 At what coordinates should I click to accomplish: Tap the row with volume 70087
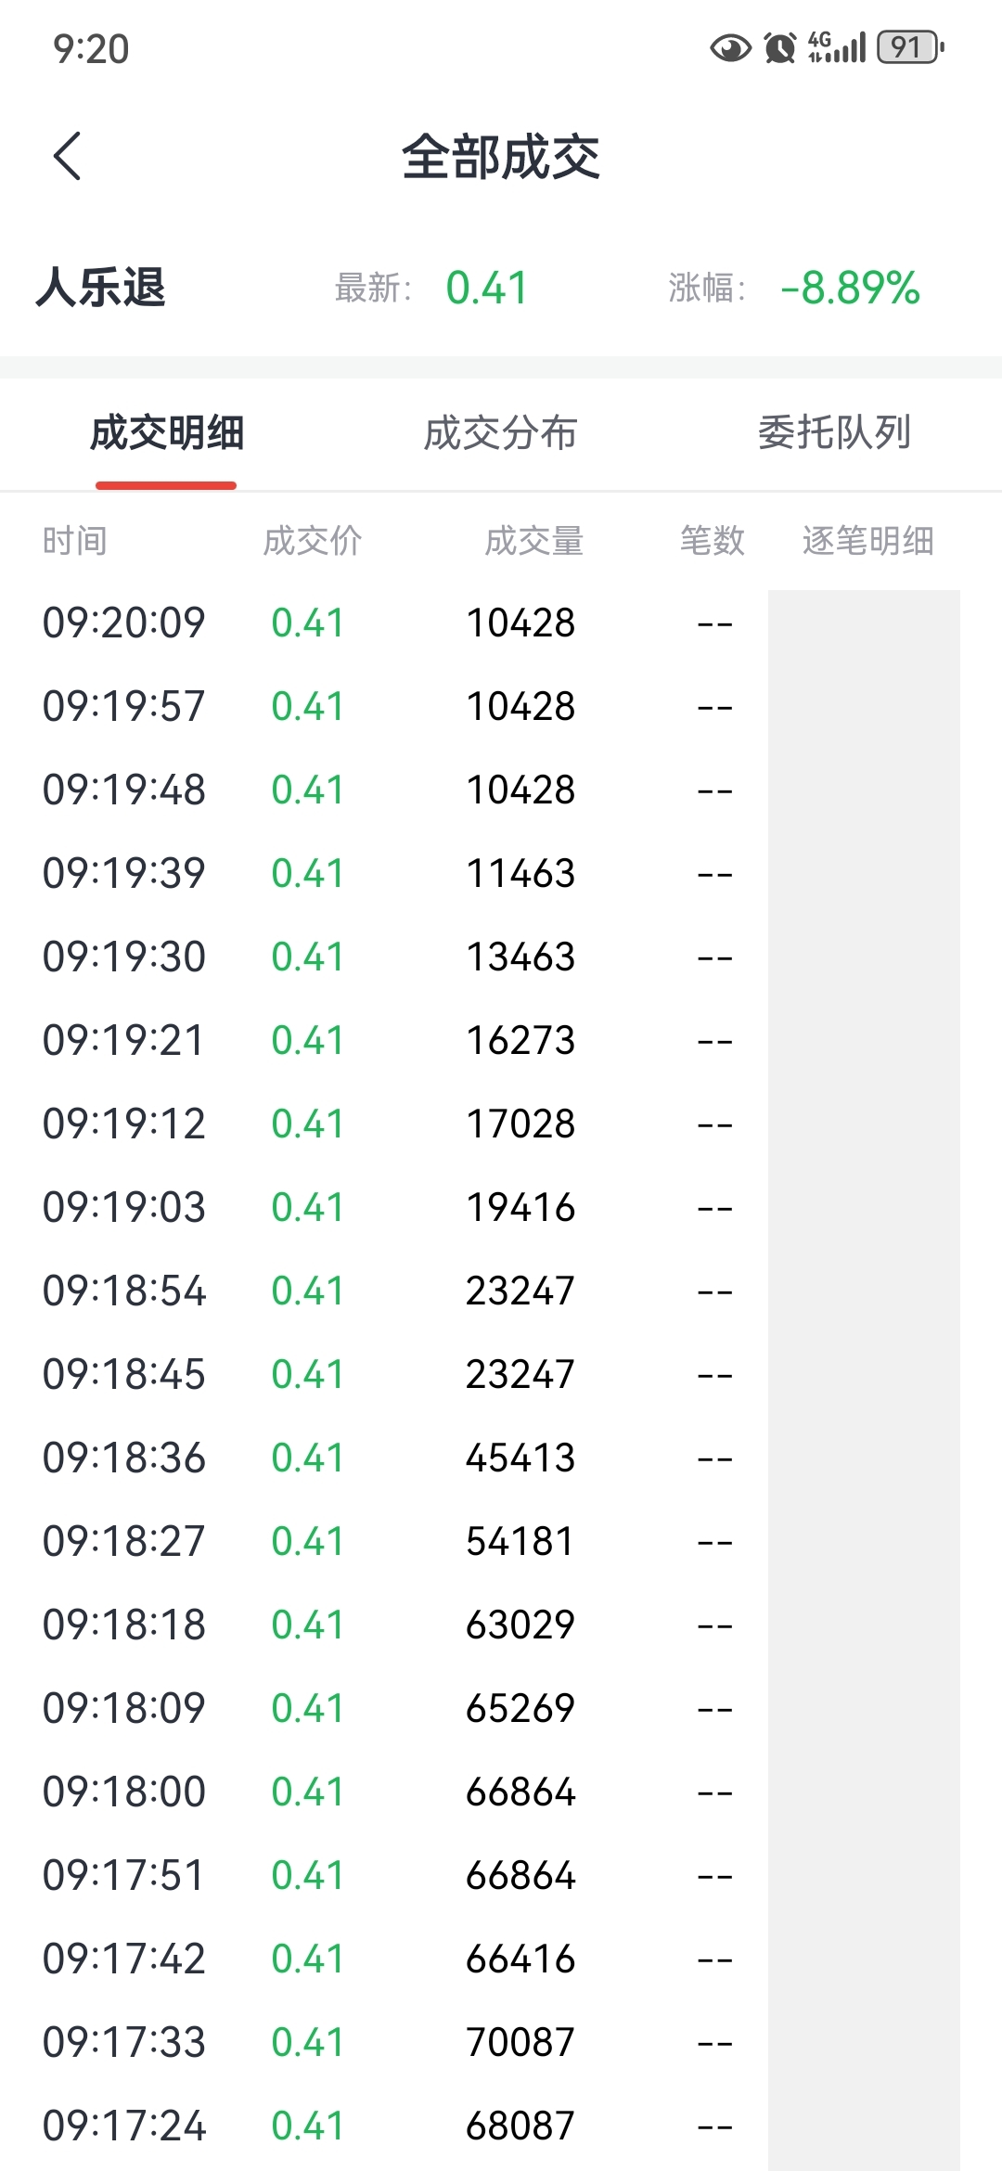click(501, 2042)
